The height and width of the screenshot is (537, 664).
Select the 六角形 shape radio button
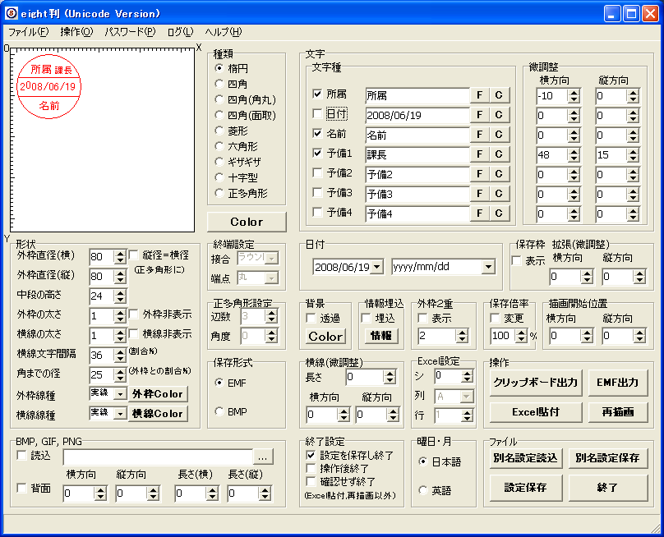point(219,146)
